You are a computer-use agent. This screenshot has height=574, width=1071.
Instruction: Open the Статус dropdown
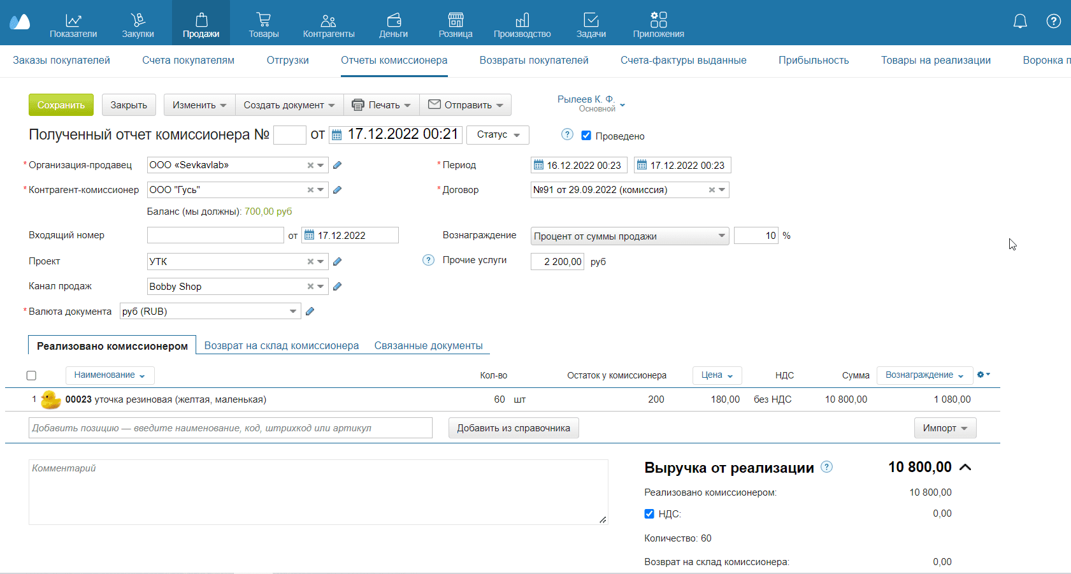pyautogui.click(x=498, y=135)
